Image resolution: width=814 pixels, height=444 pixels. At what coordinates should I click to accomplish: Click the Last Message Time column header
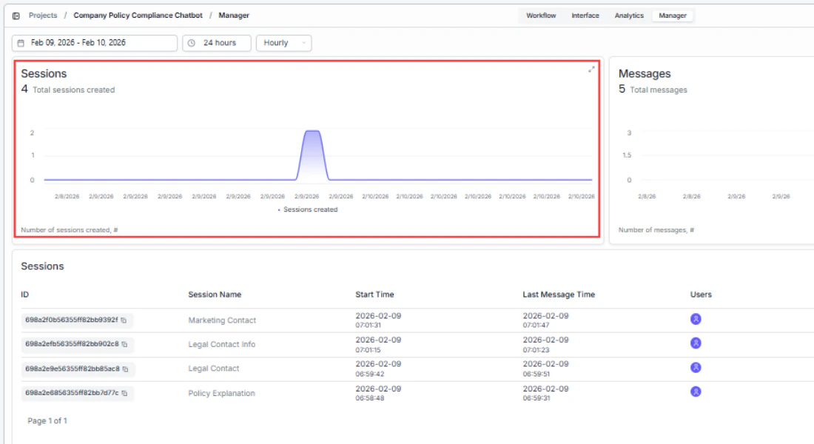559,295
